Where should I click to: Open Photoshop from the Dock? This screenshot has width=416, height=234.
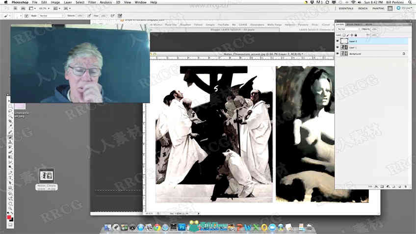(x=182, y=227)
